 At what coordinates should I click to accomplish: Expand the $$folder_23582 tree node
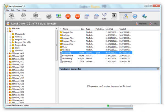(7, 65)
